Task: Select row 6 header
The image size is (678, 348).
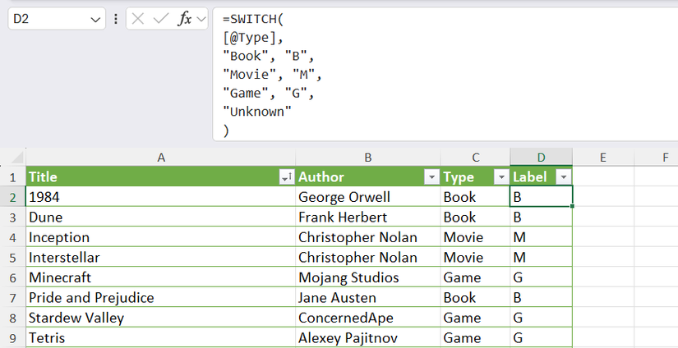Action: pyautogui.click(x=12, y=277)
